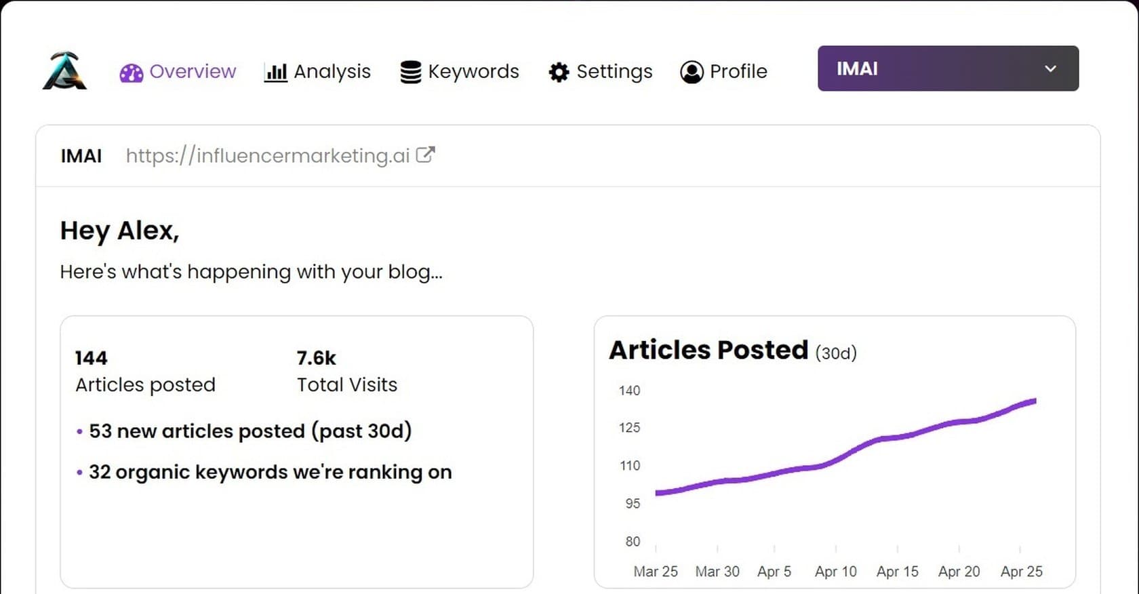Click the Settings gear icon
Viewport: 1139px width, 594px height.
coord(558,72)
